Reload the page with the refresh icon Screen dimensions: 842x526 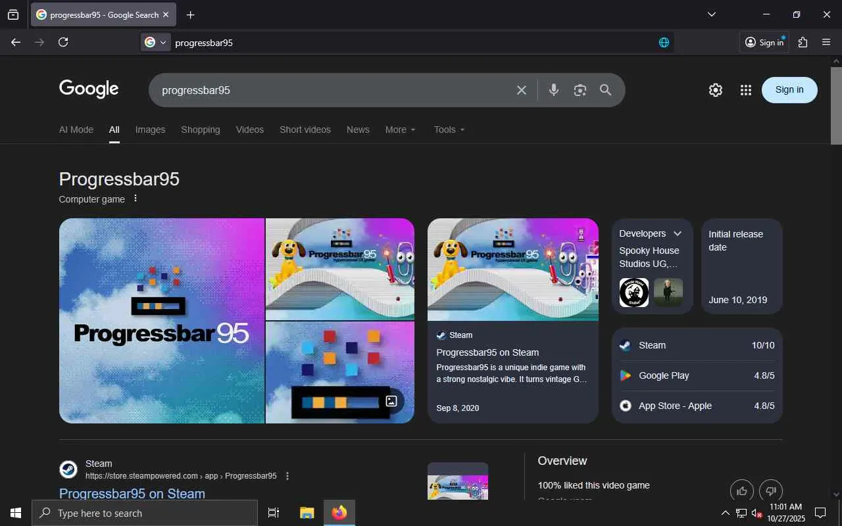coord(63,42)
